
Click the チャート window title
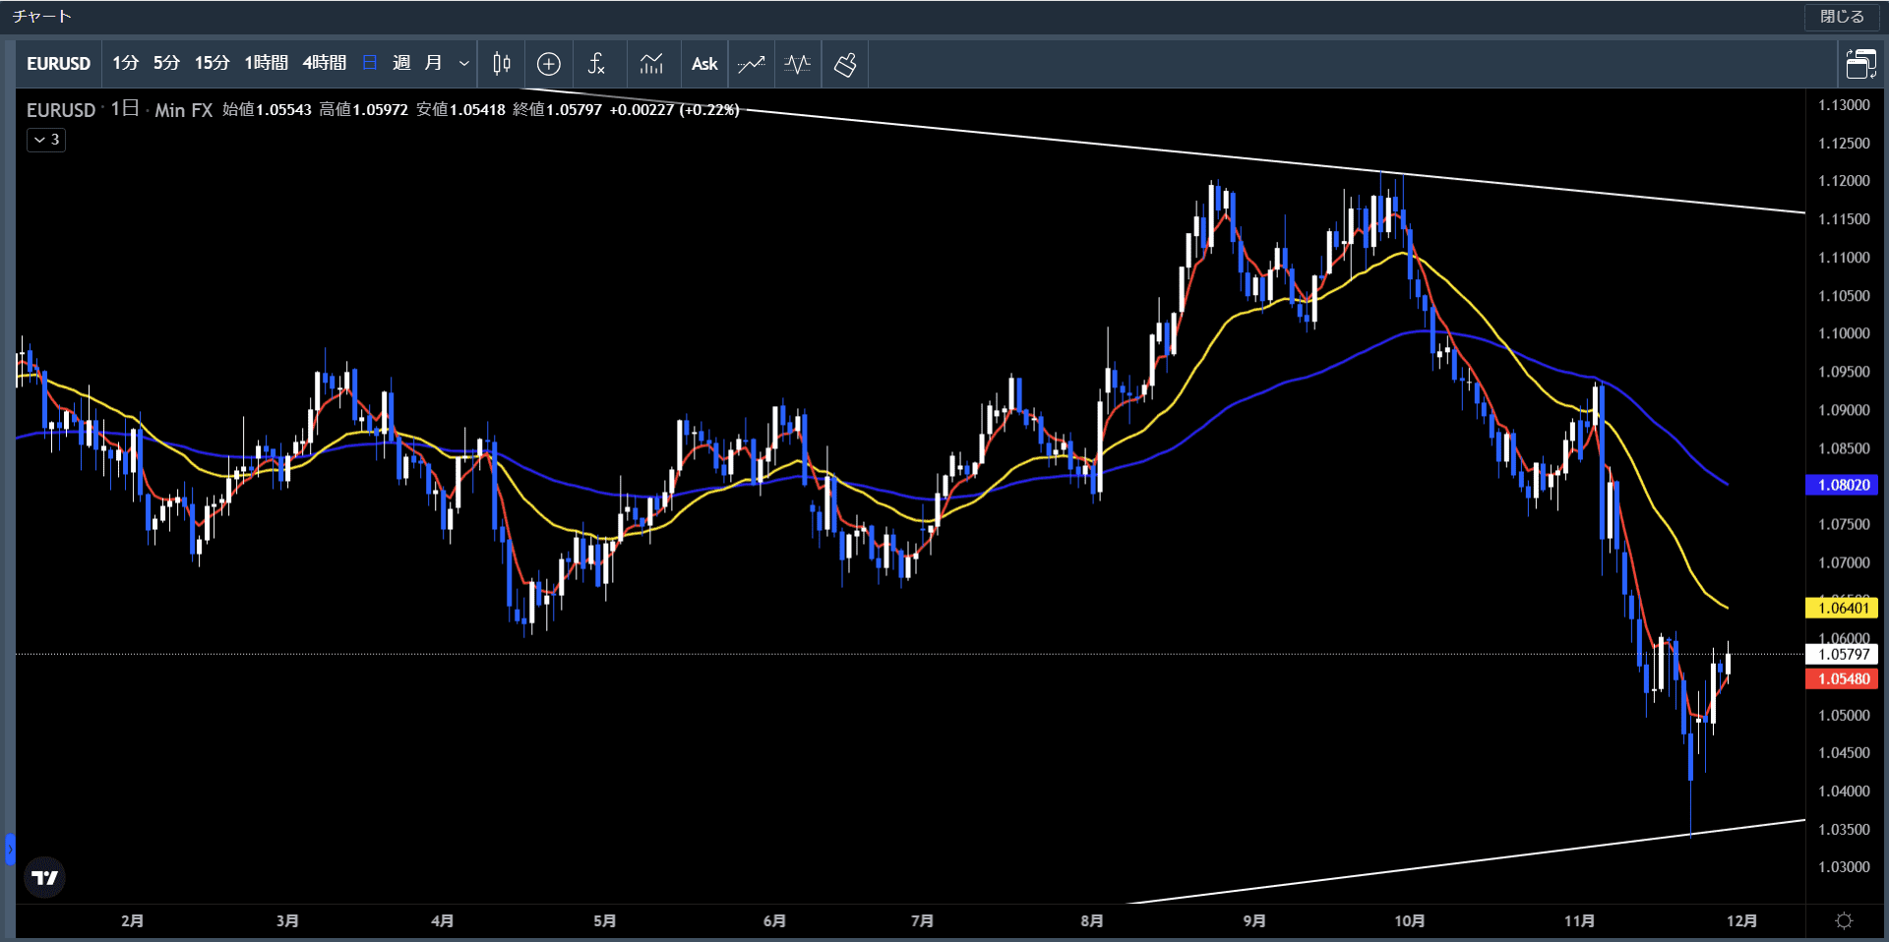click(x=41, y=17)
